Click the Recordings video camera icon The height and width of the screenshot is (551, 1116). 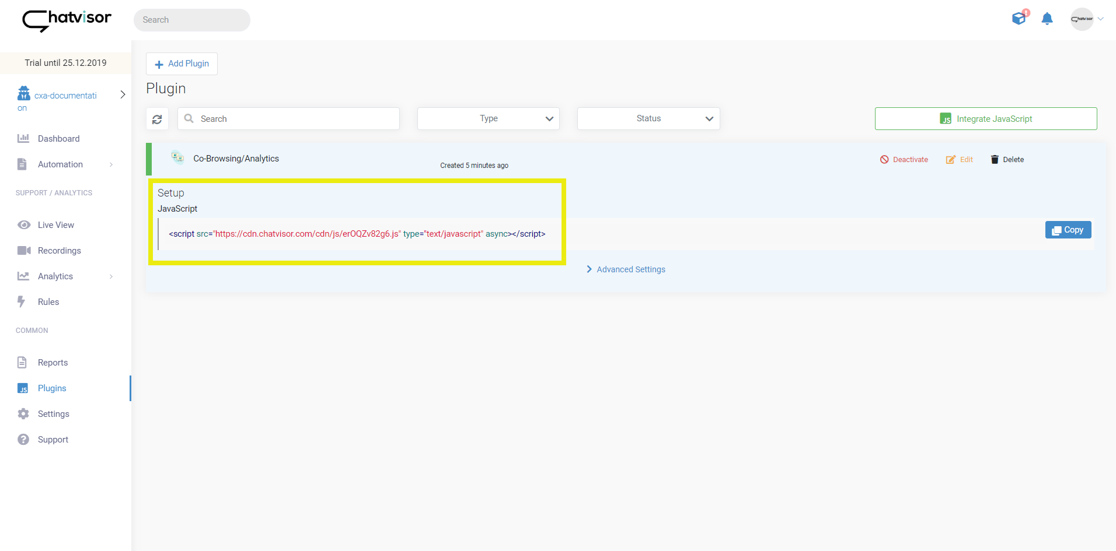pyautogui.click(x=24, y=251)
